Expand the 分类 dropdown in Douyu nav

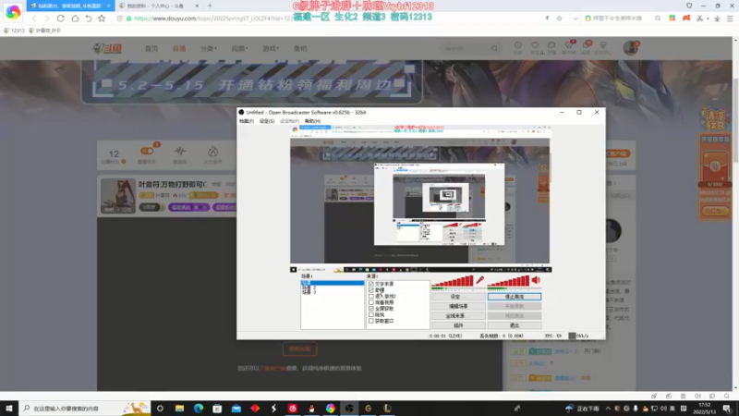coord(209,48)
